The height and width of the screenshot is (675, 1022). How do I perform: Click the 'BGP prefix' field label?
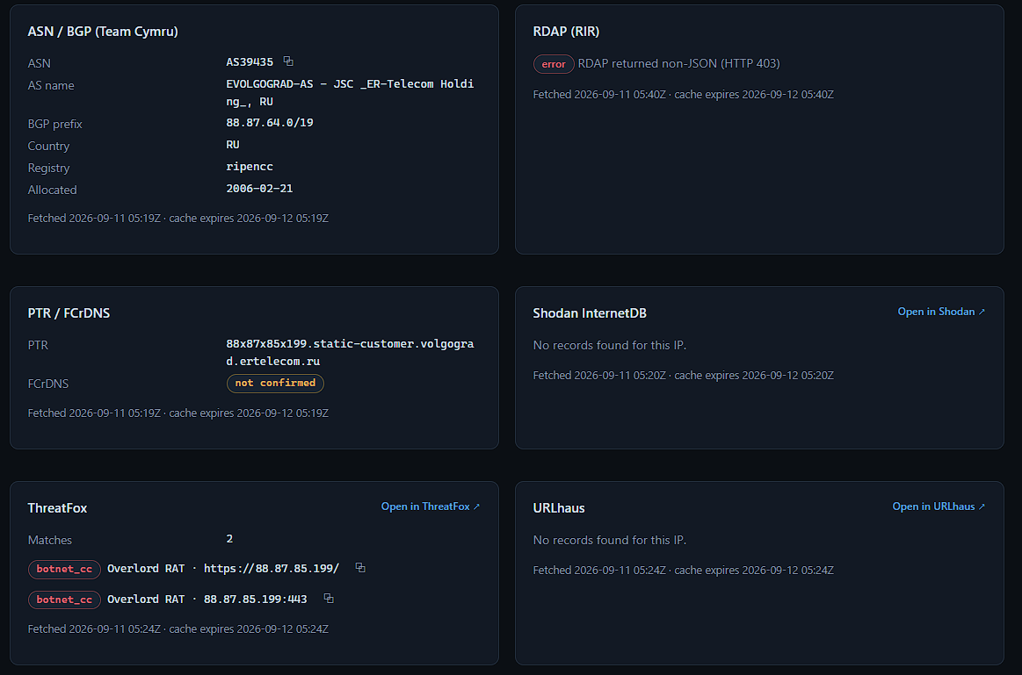point(54,124)
